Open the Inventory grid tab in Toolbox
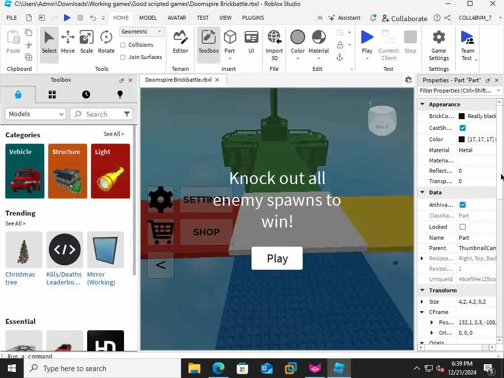Screen dimensions: 504x378 (52, 94)
